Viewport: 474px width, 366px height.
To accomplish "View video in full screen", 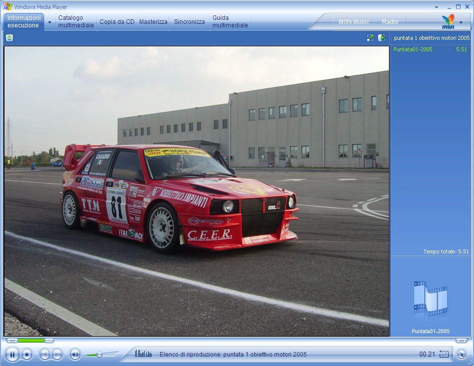I will pyautogui.click(x=371, y=38).
